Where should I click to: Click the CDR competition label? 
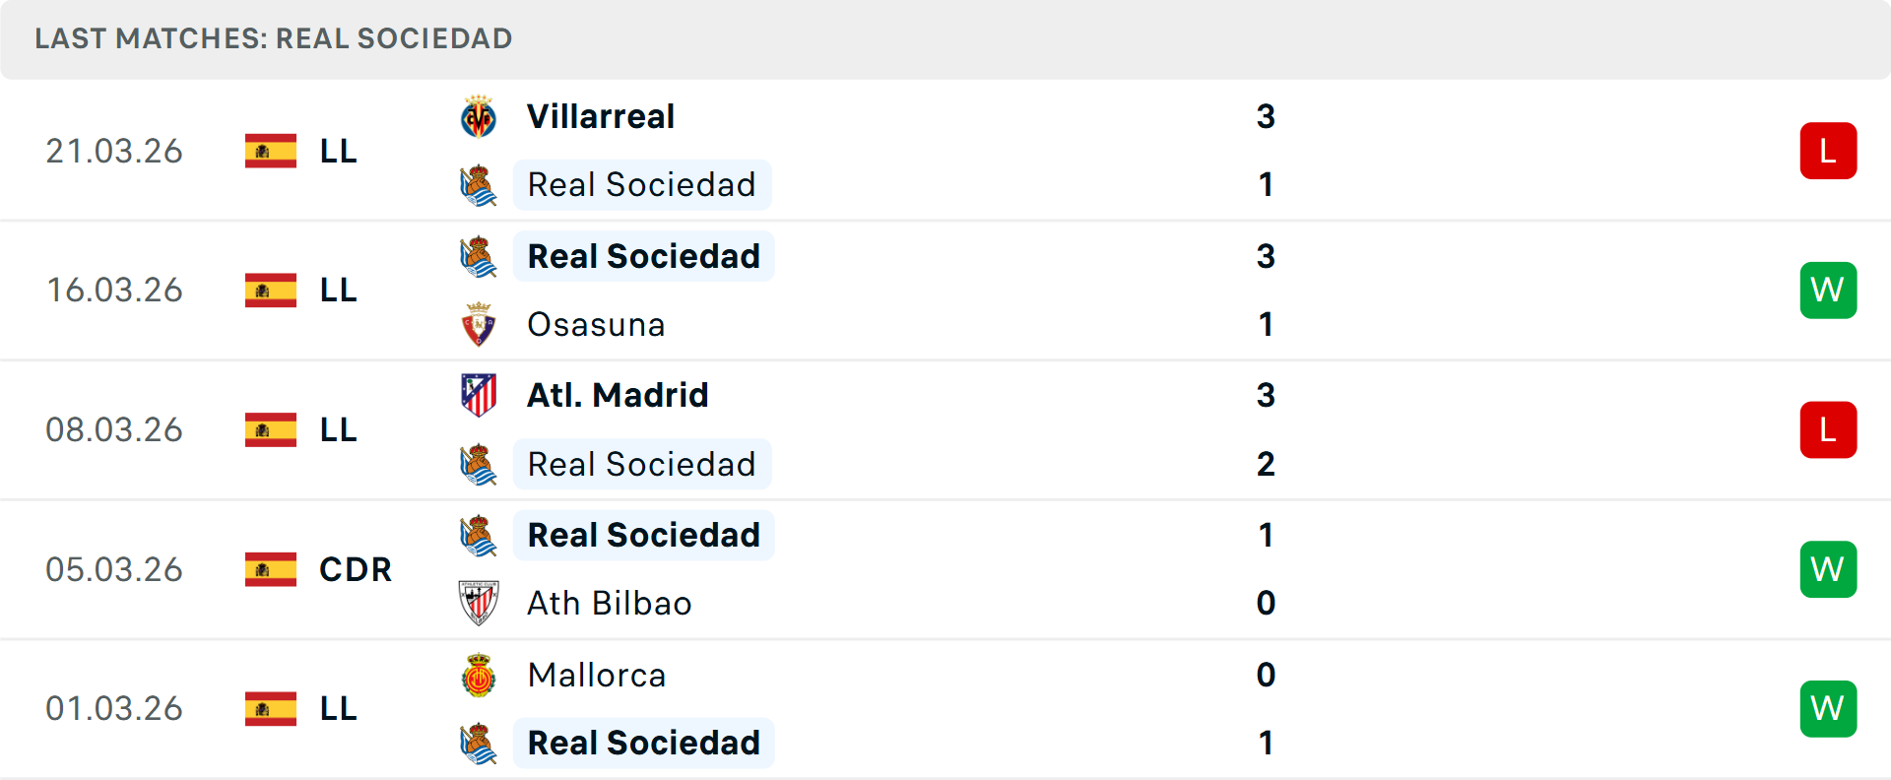(355, 568)
